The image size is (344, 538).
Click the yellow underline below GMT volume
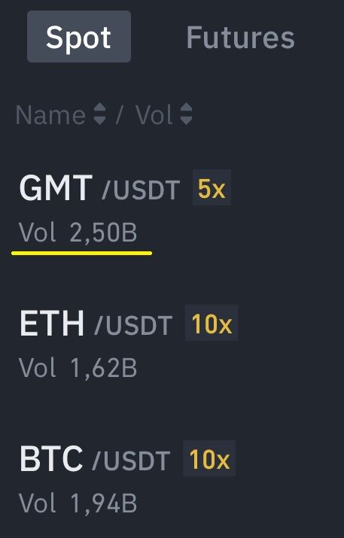point(82,254)
